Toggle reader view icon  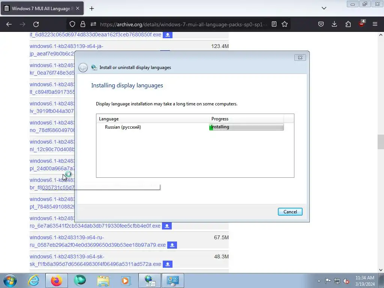pos(274,24)
